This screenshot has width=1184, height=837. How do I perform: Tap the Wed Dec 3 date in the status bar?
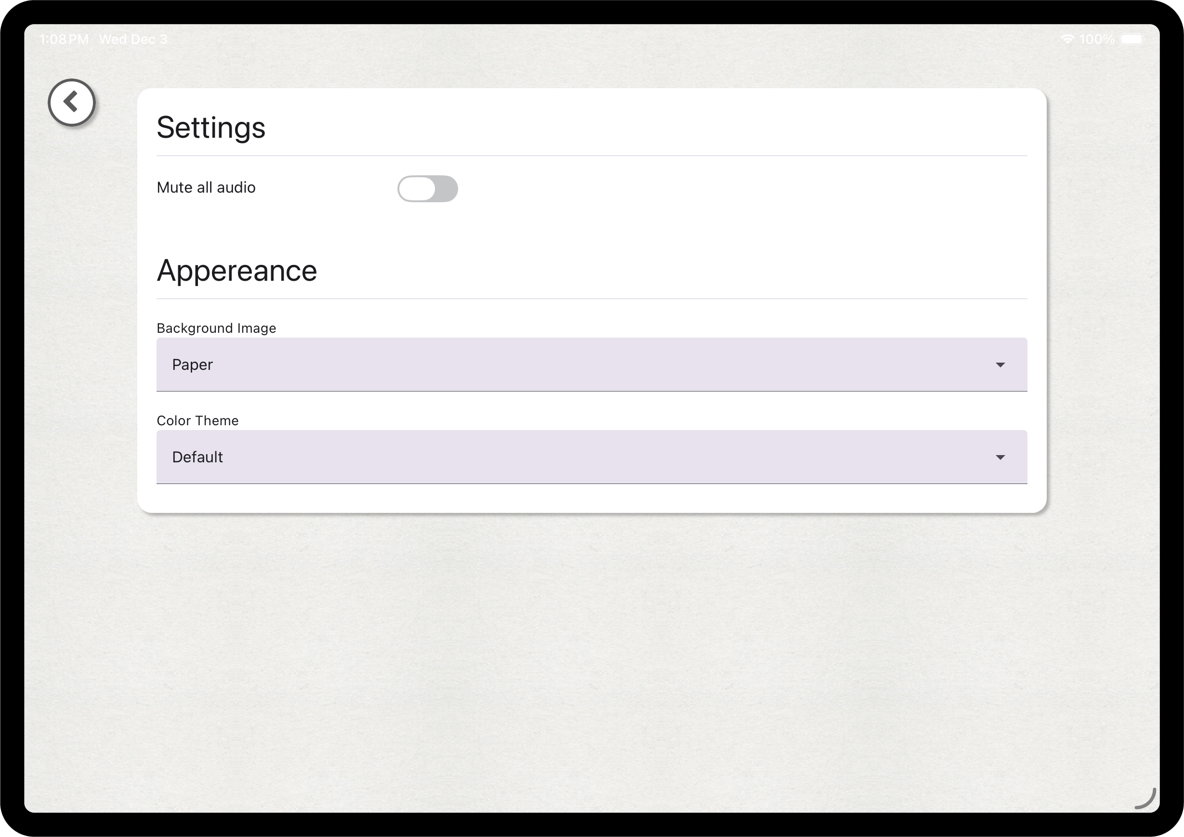[133, 39]
